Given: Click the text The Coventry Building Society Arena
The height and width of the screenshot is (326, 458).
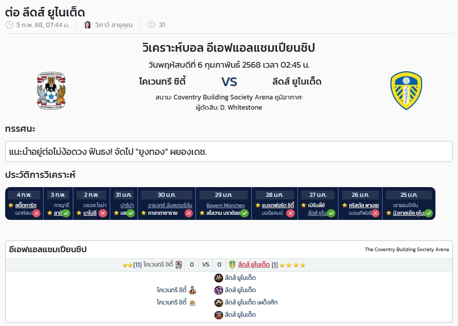Looking at the screenshot, I should pyautogui.click(x=407, y=250).
